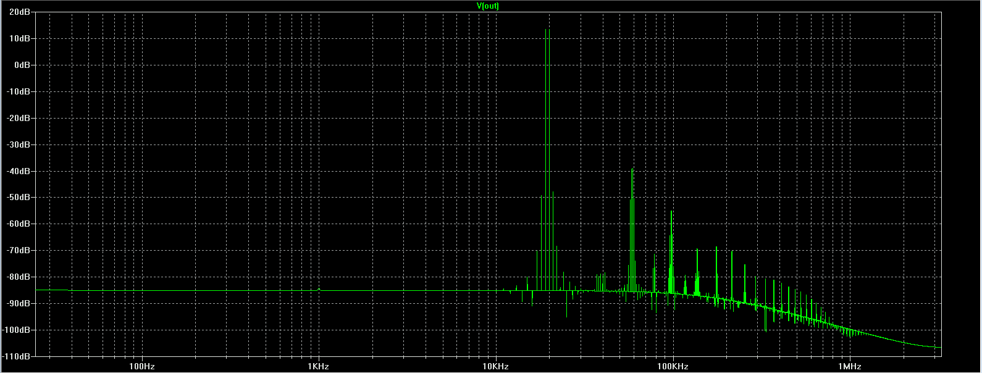Screen dimensions: 982x373
Task: Click the -80dB axis label
Action: tap(19, 277)
